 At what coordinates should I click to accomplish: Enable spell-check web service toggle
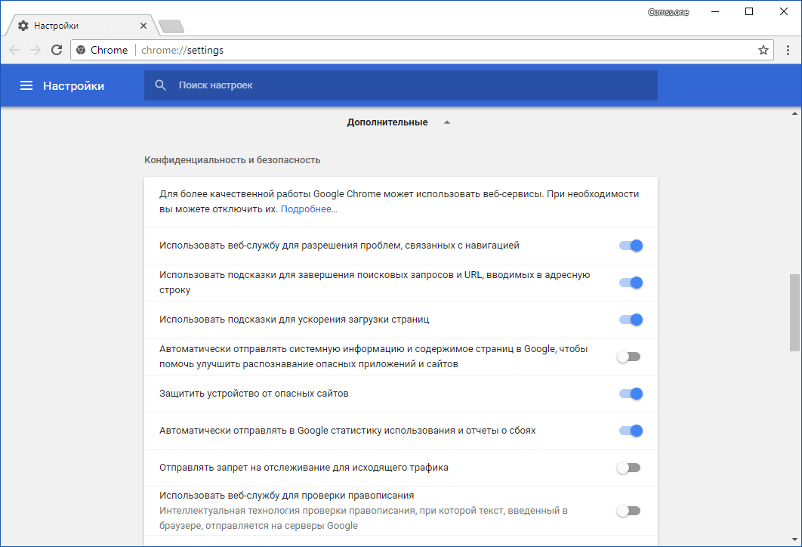pyautogui.click(x=628, y=511)
